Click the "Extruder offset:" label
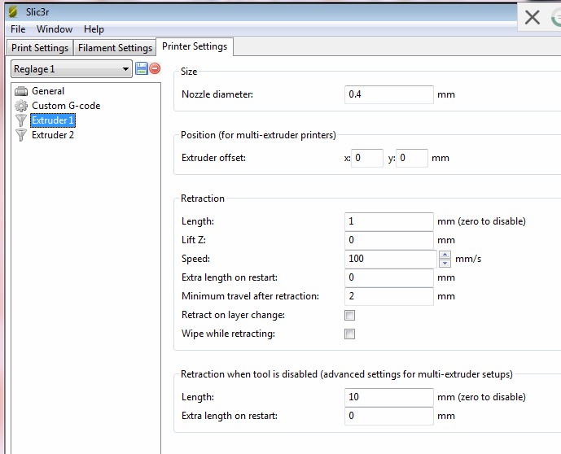Viewport: 561px width, 454px height. pos(213,158)
